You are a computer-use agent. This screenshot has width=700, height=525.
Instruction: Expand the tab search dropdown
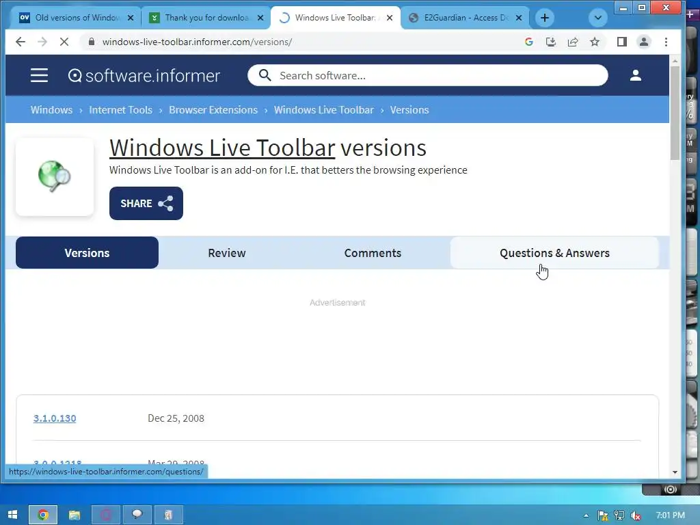coord(597,18)
